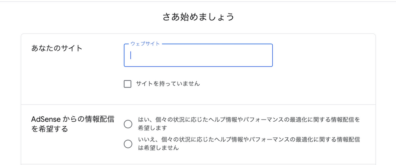396x165 pixels.
Task: Click the middle of the empty website text box
Action: click(x=198, y=55)
